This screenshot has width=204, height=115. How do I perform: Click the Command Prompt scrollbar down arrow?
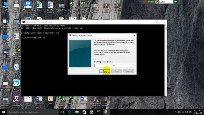tap(166, 95)
